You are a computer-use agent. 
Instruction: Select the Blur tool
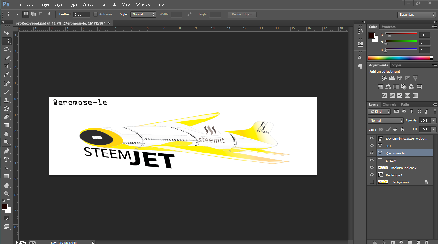6,134
